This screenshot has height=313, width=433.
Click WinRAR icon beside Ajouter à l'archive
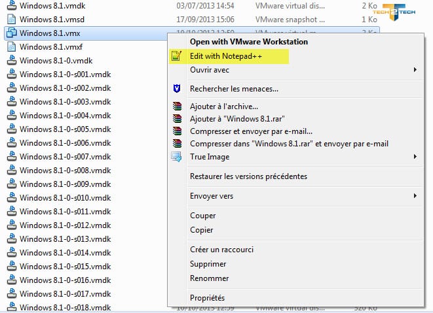177,107
